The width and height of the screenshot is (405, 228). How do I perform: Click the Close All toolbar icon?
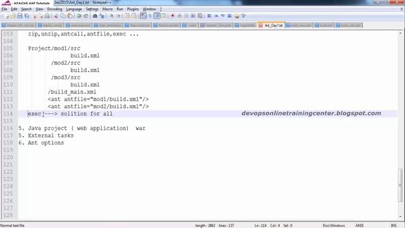click(40, 16)
